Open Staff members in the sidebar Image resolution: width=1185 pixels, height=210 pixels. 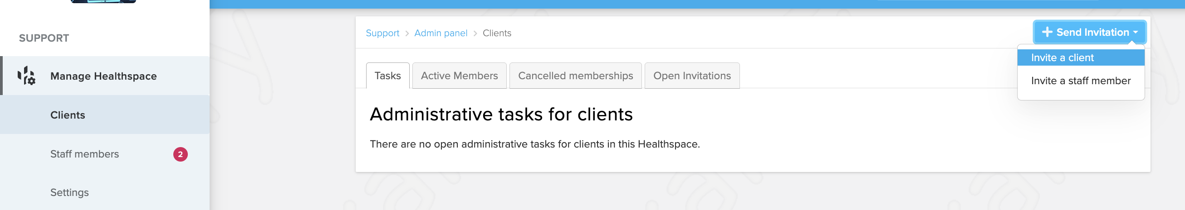pyautogui.click(x=105, y=154)
